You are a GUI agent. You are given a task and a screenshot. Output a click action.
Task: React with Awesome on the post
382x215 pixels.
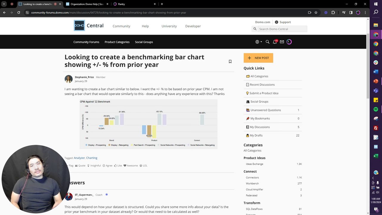tap(130, 165)
